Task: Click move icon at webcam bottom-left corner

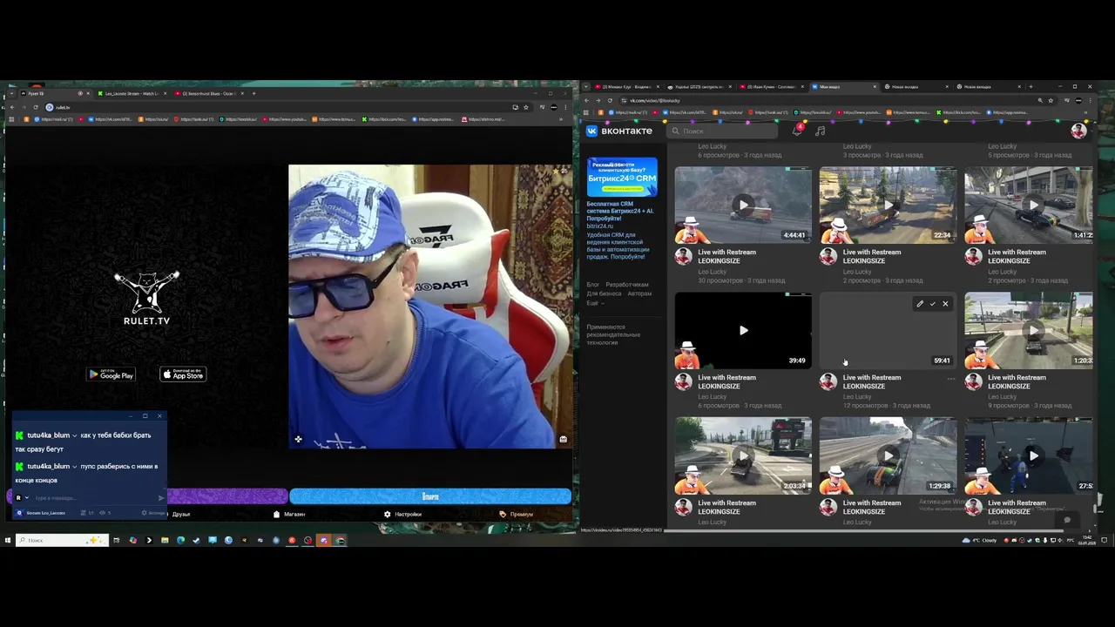Action: click(298, 439)
